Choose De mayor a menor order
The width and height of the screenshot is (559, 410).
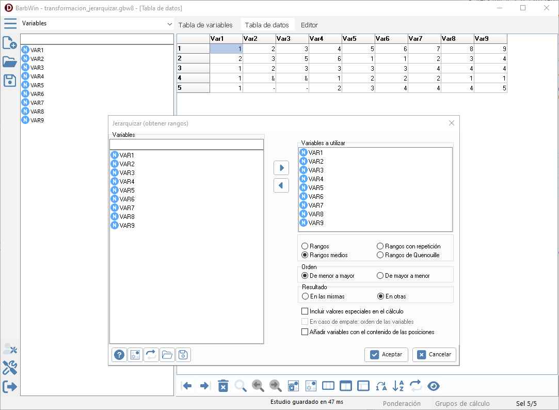[x=381, y=276]
